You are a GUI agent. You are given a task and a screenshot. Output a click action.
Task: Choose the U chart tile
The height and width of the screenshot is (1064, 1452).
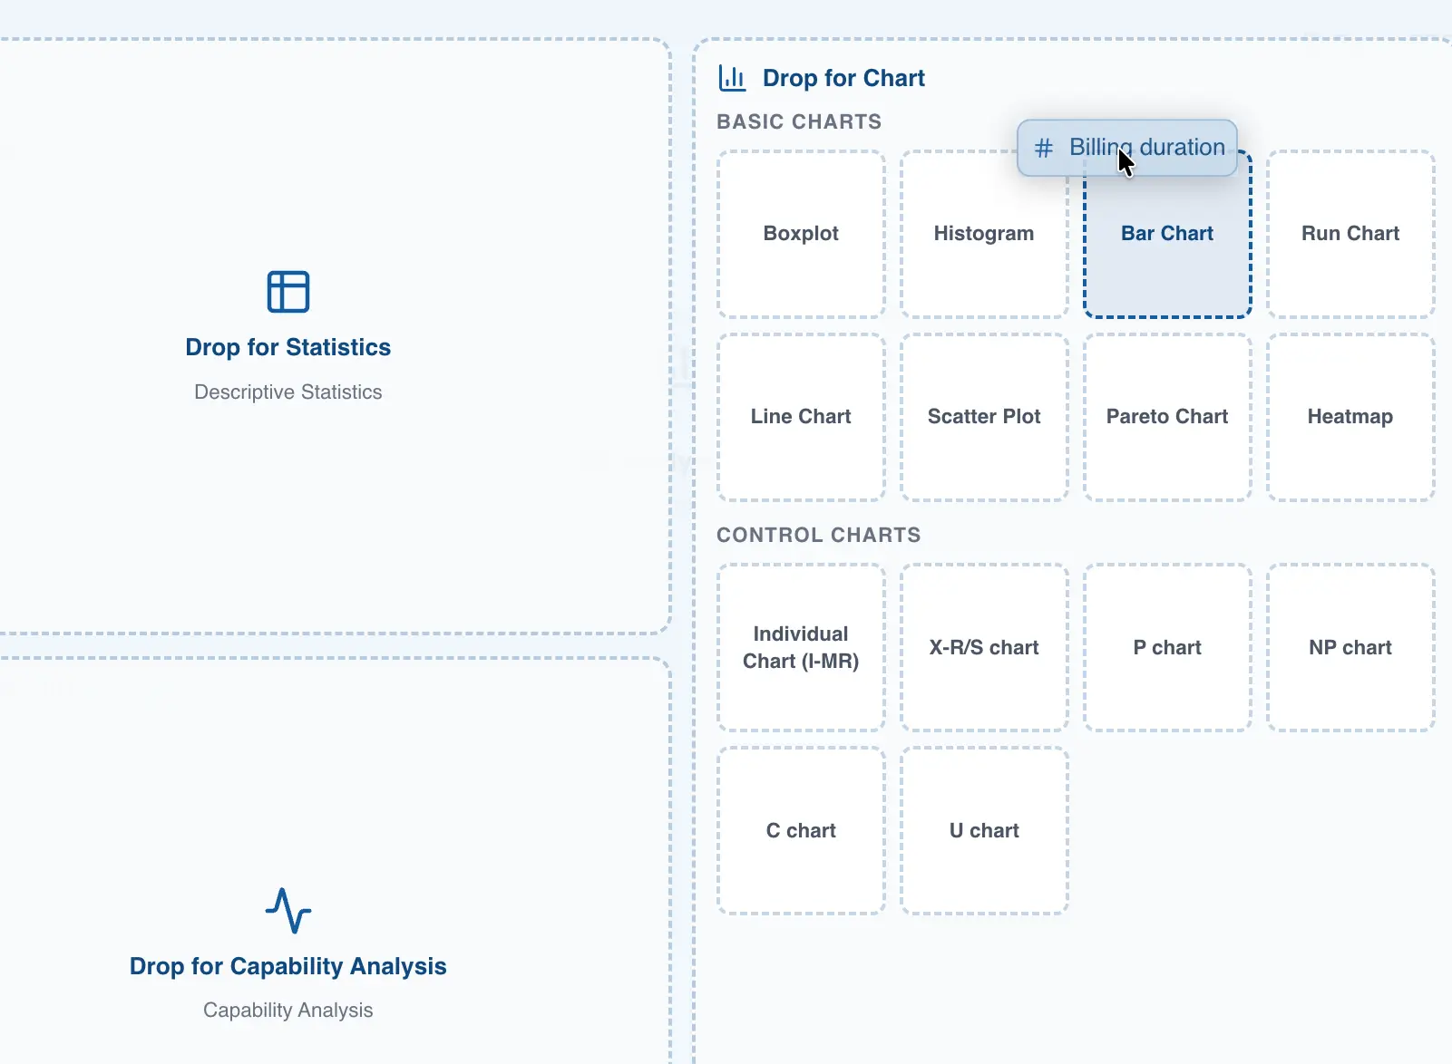coord(984,830)
